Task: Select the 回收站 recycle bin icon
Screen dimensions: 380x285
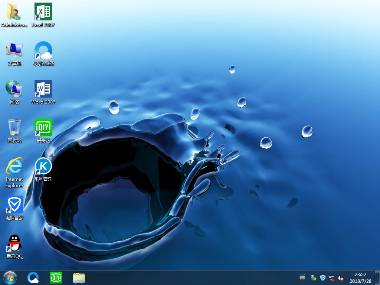Action: coord(14,128)
